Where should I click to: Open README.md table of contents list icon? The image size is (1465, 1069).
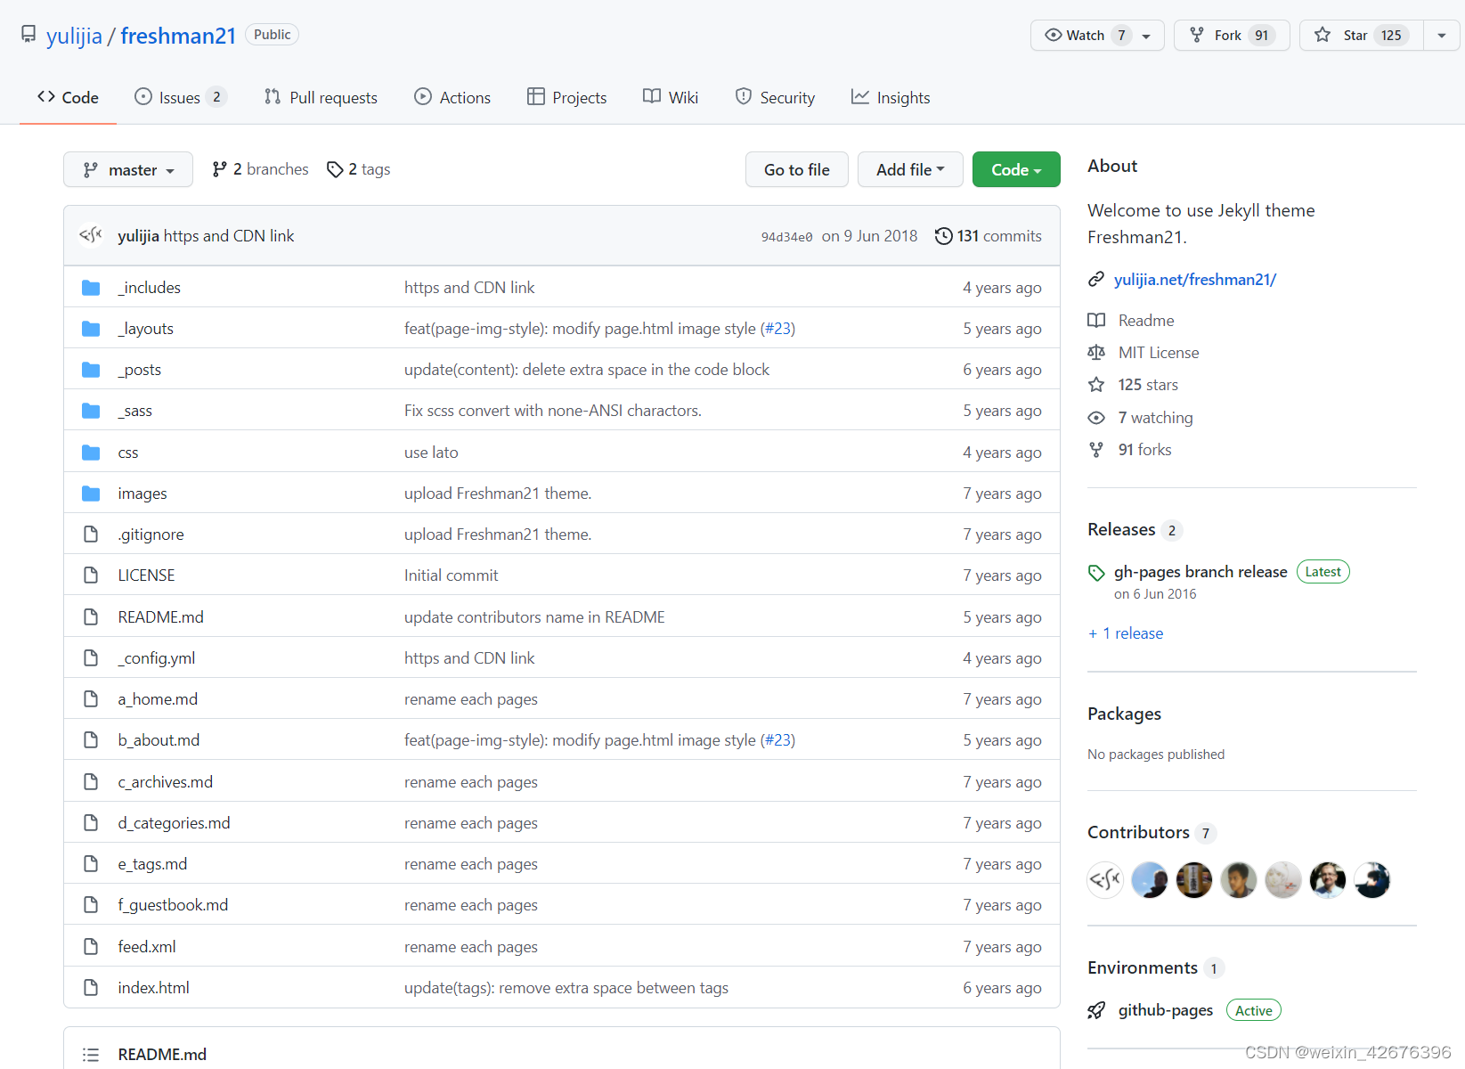tap(91, 1055)
